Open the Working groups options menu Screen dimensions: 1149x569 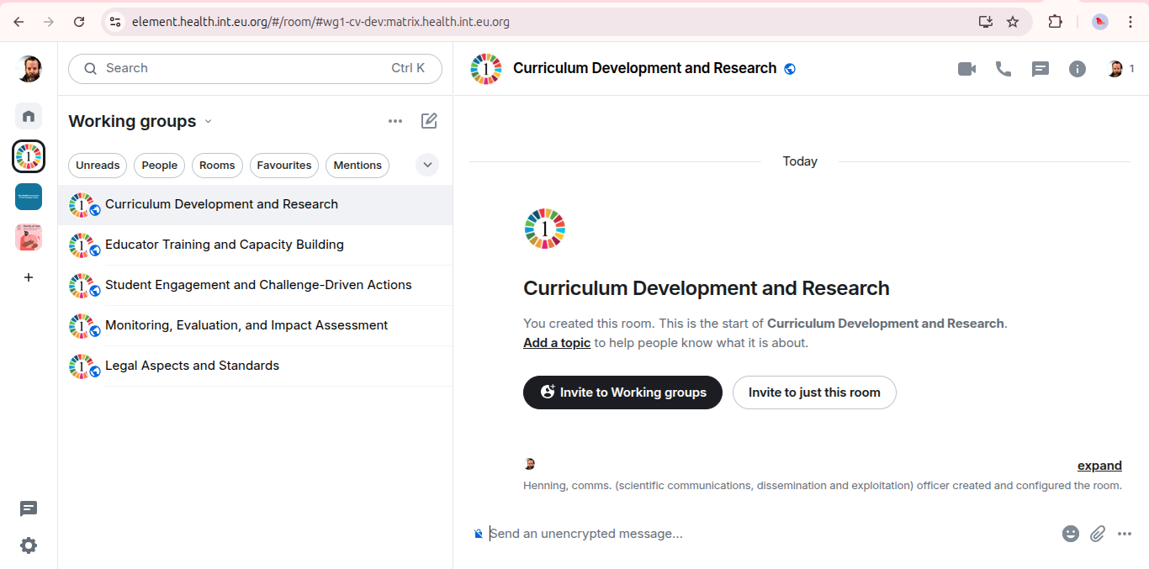point(395,121)
